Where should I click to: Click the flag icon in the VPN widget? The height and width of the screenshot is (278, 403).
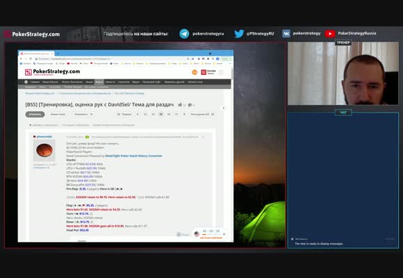pyautogui.click(x=197, y=234)
